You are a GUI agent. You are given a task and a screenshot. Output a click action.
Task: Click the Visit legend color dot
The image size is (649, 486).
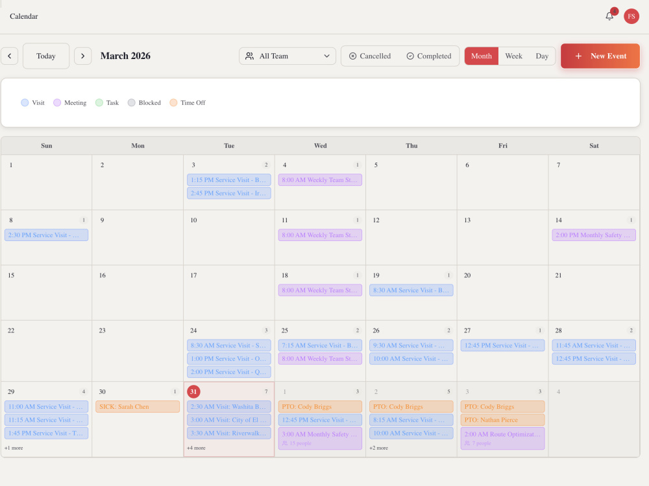point(25,102)
